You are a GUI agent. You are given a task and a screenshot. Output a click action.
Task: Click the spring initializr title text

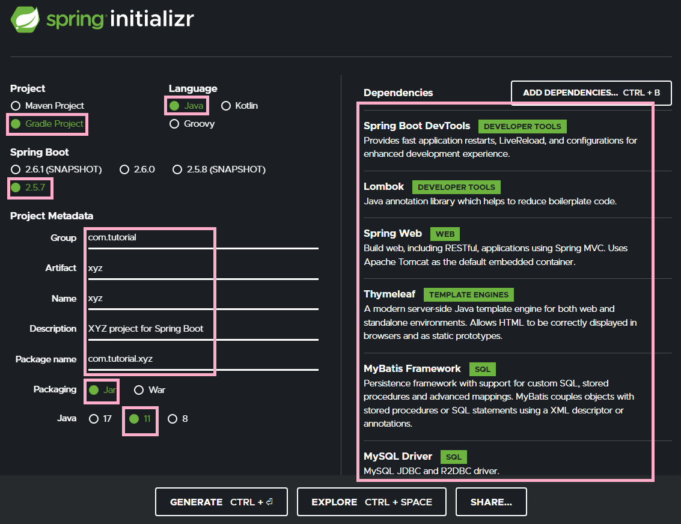(x=120, y=19)
